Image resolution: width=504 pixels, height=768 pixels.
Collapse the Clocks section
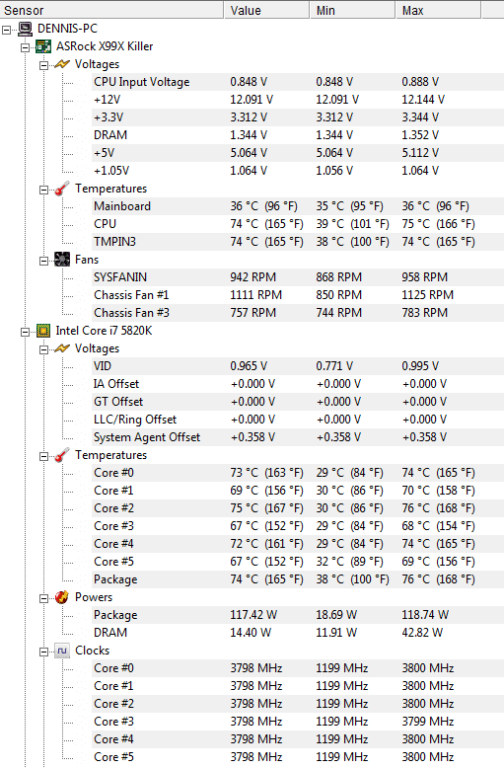(x=44, y=652)
